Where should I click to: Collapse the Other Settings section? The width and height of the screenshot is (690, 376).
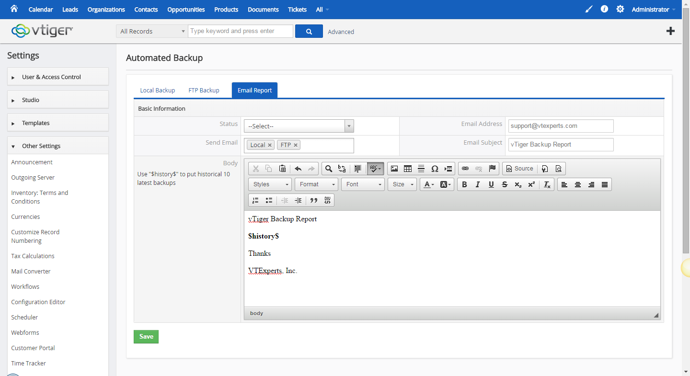[x=58, y=146]
